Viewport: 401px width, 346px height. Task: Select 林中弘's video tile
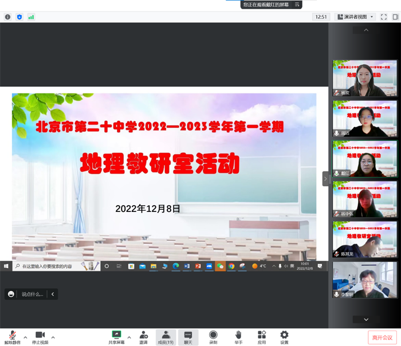pyautogui.click(x=365, y=199)
